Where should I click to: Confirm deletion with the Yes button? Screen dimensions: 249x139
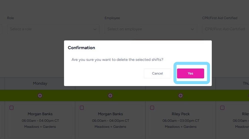[190, 73]
